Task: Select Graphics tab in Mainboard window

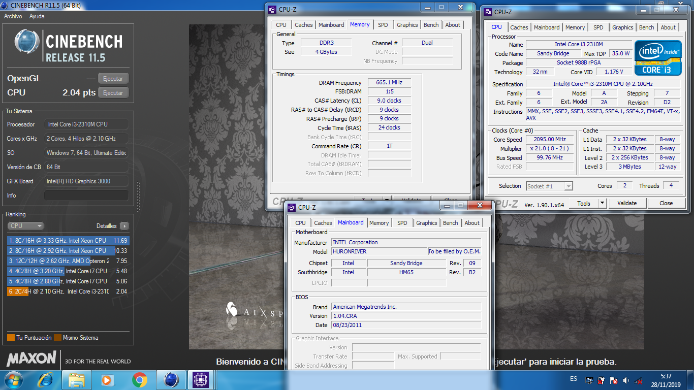Action: click(x=427, y=223)
